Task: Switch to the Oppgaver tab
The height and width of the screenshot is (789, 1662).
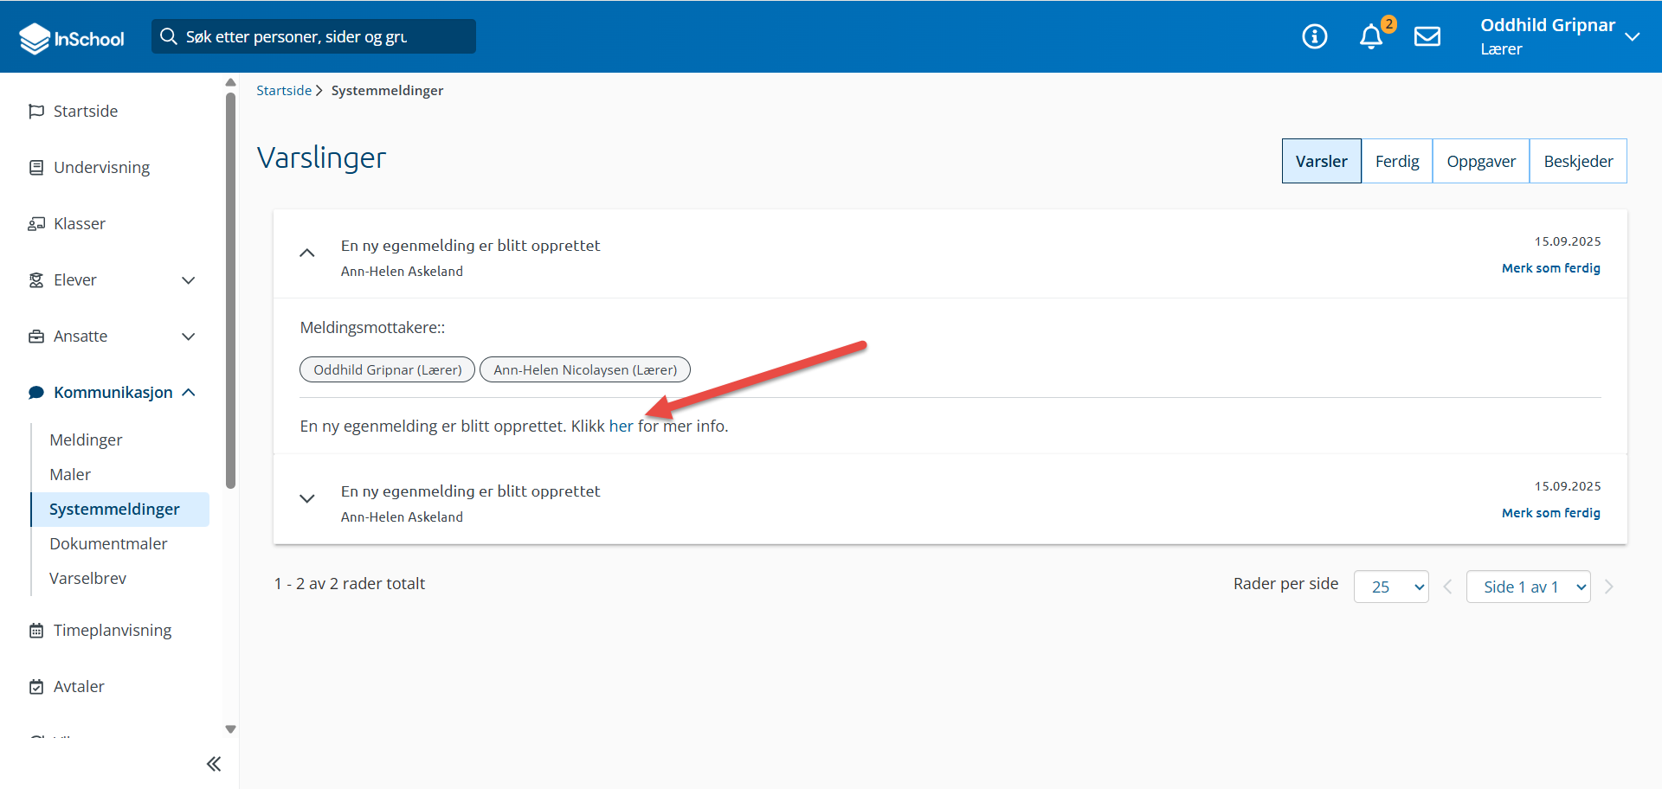Action: coord(1480,162)
